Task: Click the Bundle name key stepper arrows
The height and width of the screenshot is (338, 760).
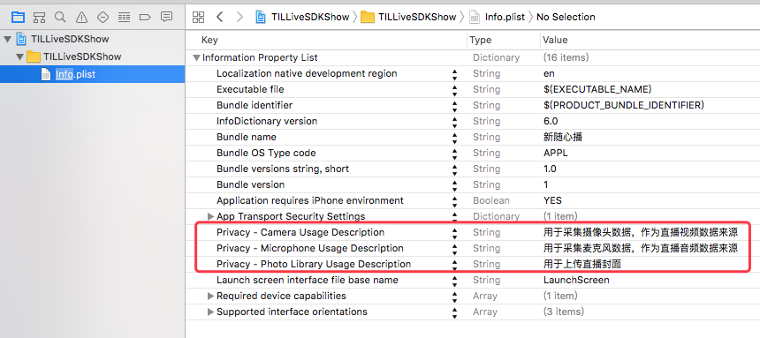Action: click(454, 138)
